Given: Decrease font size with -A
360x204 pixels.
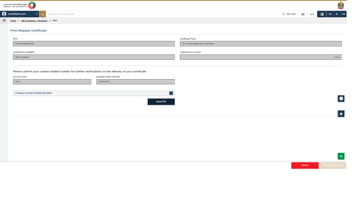Looking at the screenshot, I should tap(330, 14).
